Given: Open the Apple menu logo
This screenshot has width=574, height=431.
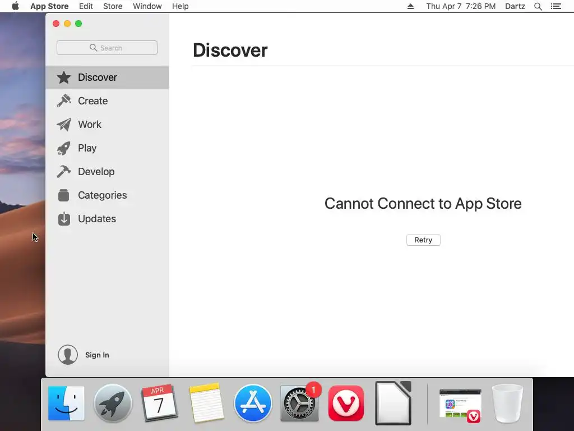Looking at the screenshot, I should click(x=15, y=6).
